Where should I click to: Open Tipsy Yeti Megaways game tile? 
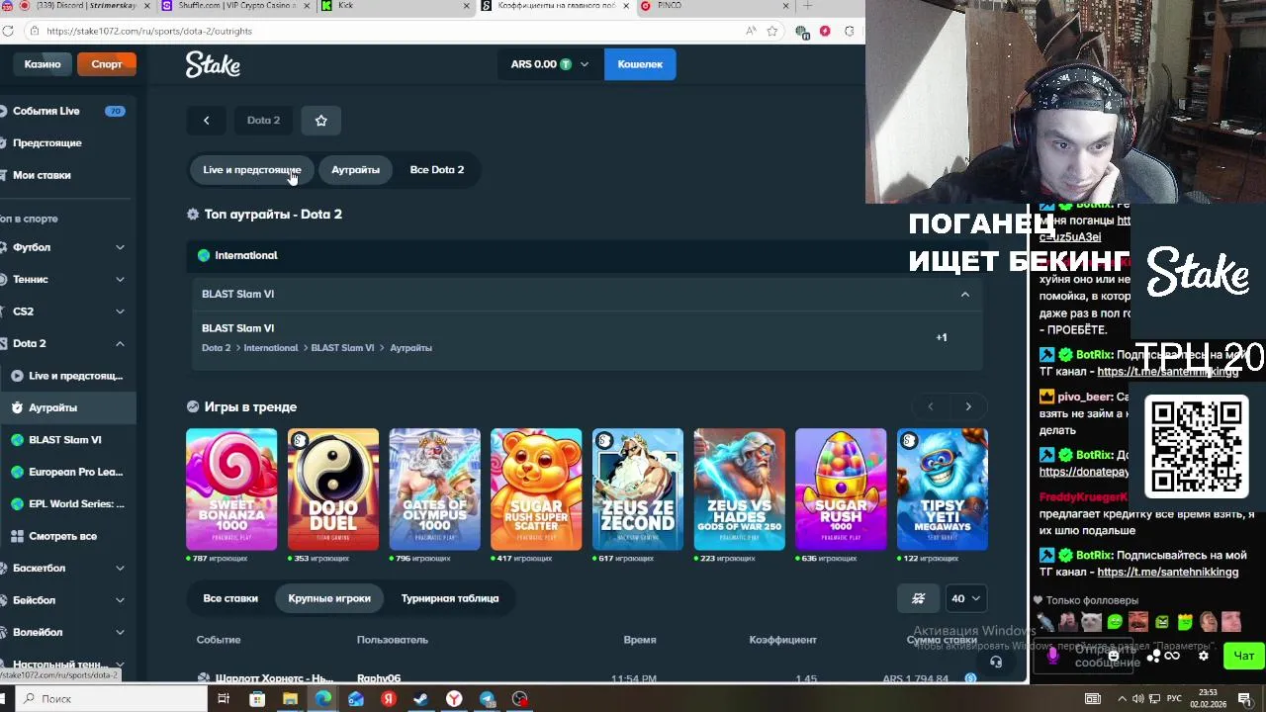[x=943, y=489]
